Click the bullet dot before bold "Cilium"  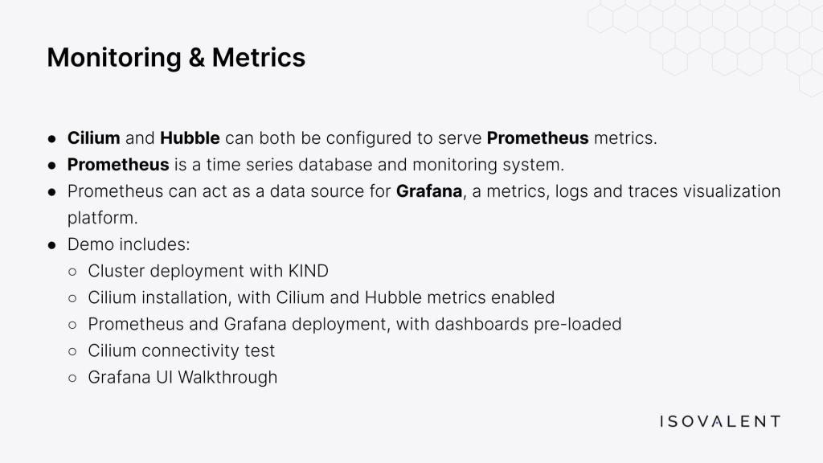pos(52,138)
